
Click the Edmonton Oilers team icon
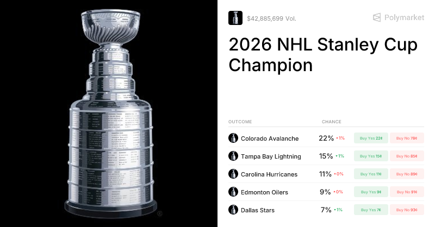point(233,192)
